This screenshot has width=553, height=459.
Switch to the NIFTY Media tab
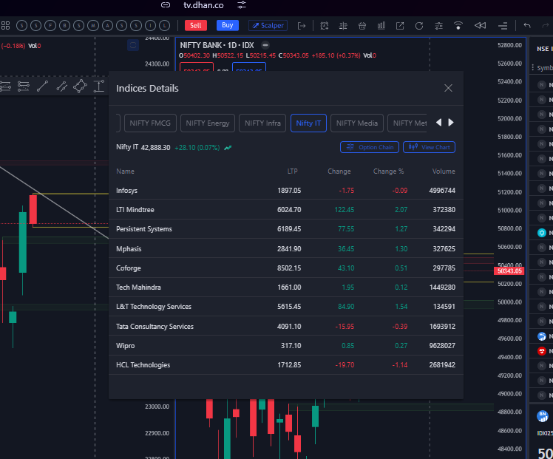[357, 123]
